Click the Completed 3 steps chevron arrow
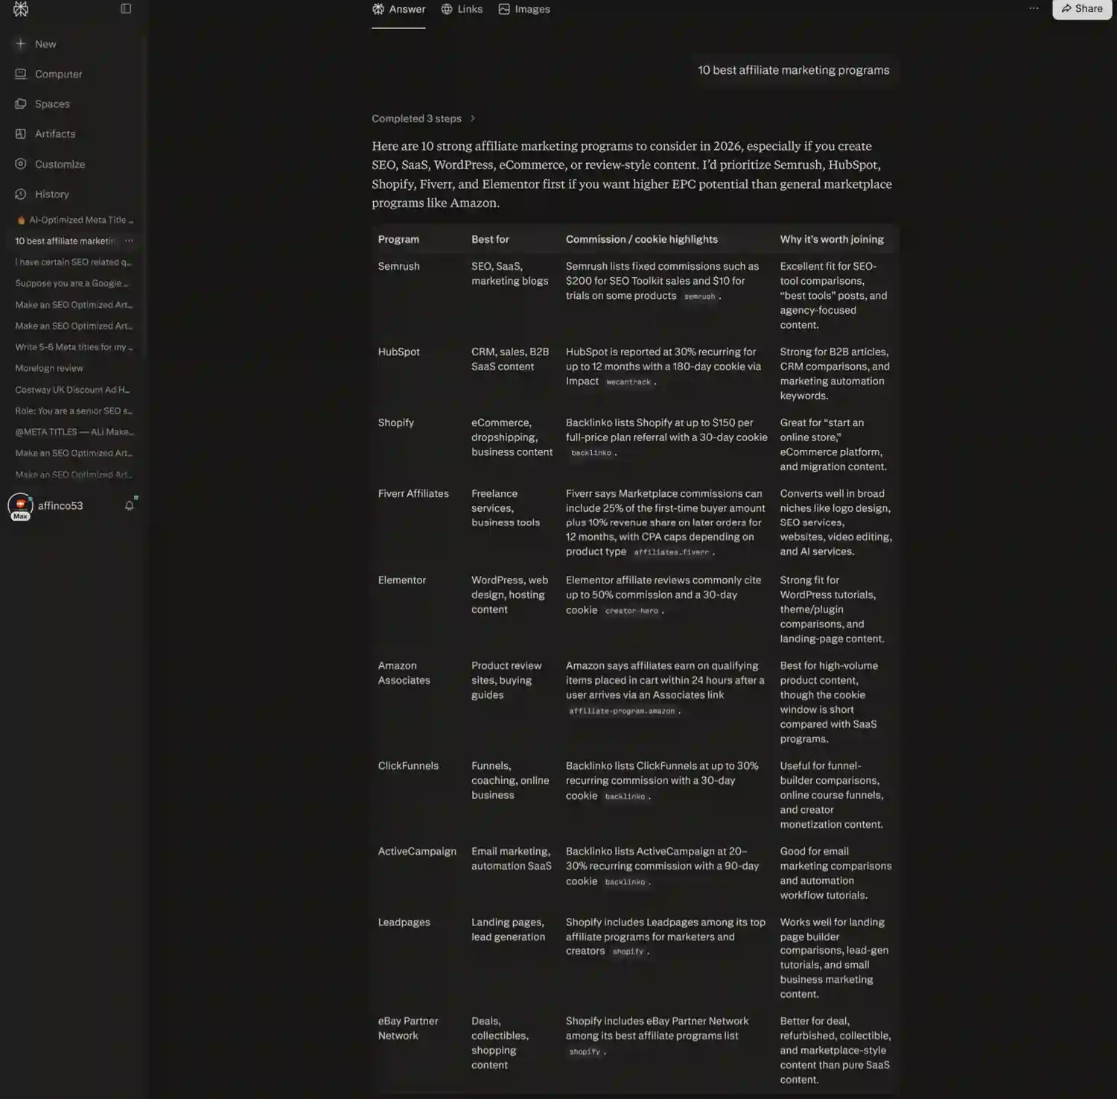This screenshot has height=1099, width=1117. point(472,118)
